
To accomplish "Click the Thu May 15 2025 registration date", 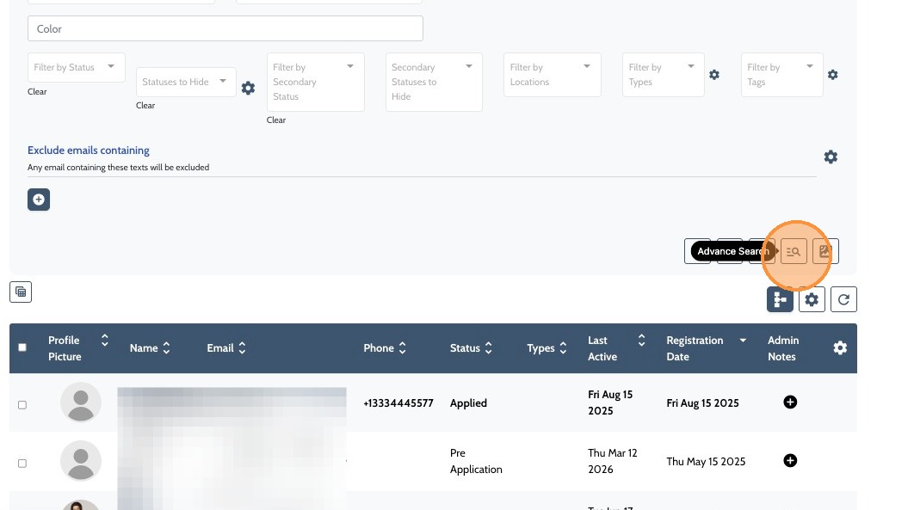I will pyautogui.click(x=706, y=462).
